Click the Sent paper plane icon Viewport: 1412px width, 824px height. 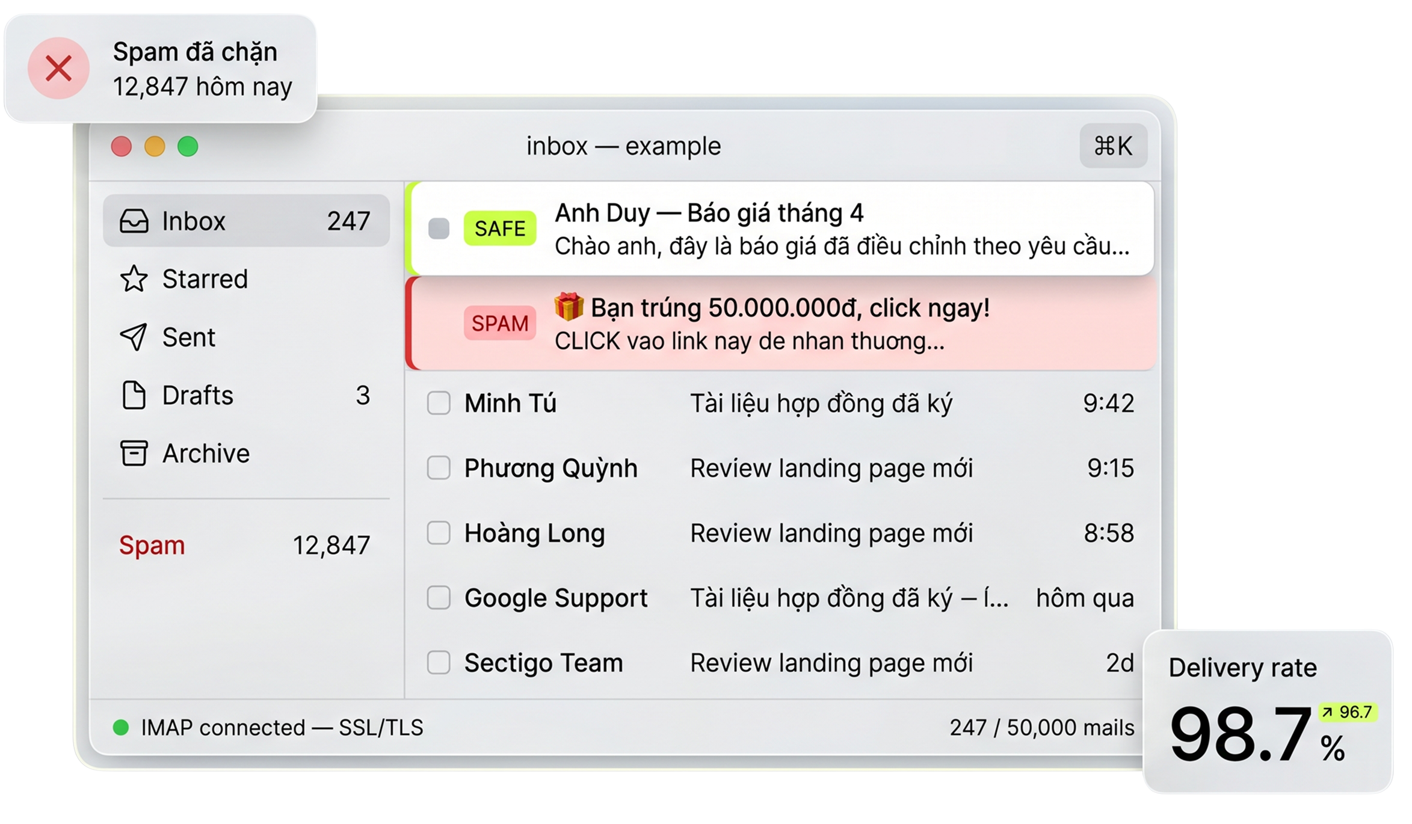[x=134, y=337]
